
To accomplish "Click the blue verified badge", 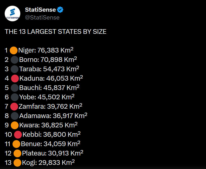I will point(60,10).
